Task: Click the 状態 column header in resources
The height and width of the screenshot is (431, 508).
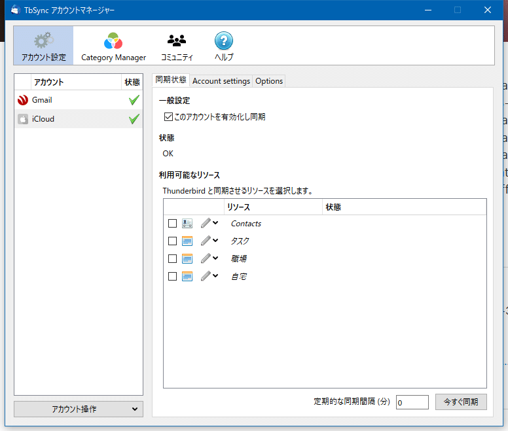Action: pyautogui.click(x=404, y=207)
